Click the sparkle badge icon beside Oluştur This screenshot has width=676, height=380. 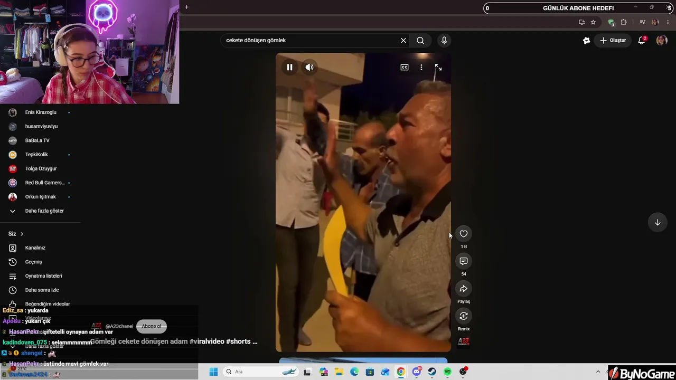(x=586, y=40)
